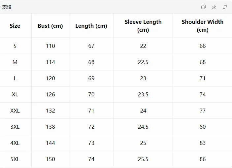This screenshot has width=232, height=168.
Task: Click shoulder width value 86
Action: [203, 159]
